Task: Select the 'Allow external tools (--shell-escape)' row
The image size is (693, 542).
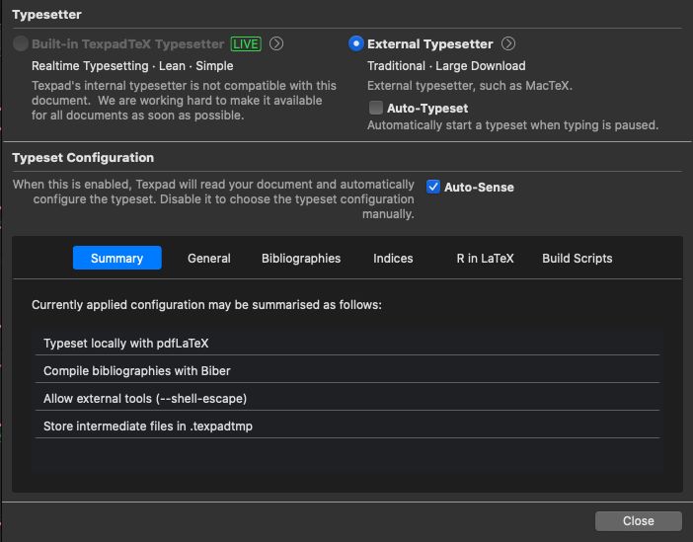Action: (346, 398)
